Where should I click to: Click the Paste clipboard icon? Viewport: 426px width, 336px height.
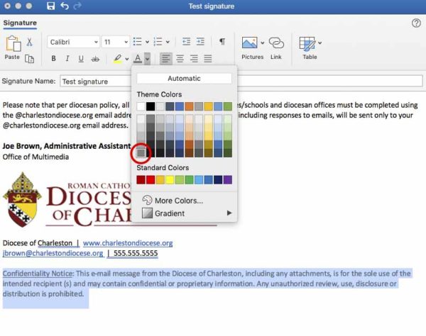point(12,45)
